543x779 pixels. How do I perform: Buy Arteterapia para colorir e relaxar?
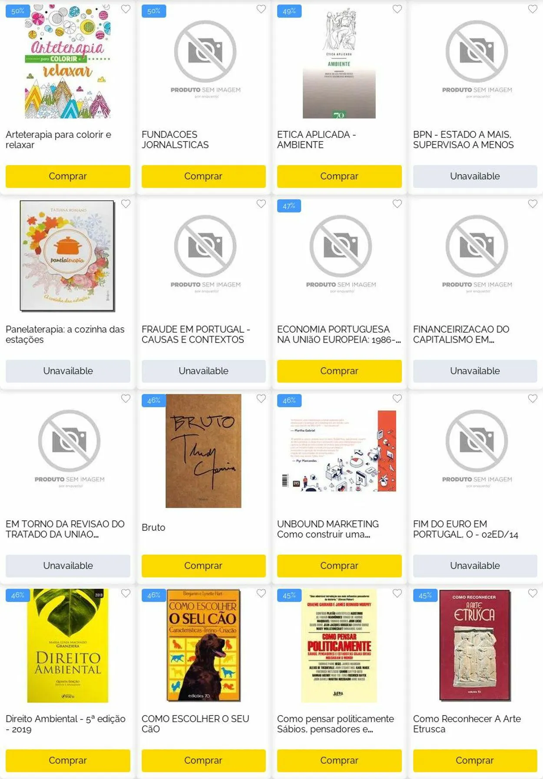coord(68,176)
